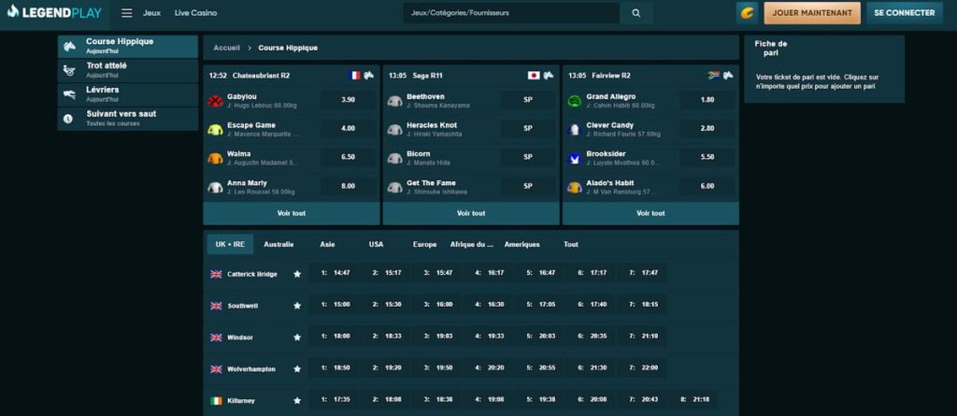Click Anna Marly's white jockey silk
Image resolution: width=957 pixels, height=416 pixels.
click(x=215, y=187)
